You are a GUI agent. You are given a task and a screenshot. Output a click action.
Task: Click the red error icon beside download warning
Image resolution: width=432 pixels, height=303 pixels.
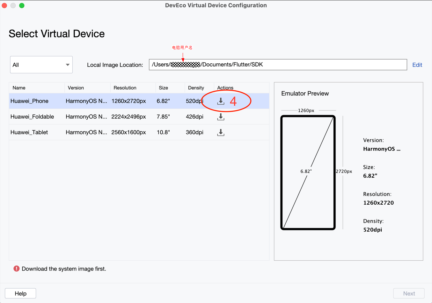17,269
